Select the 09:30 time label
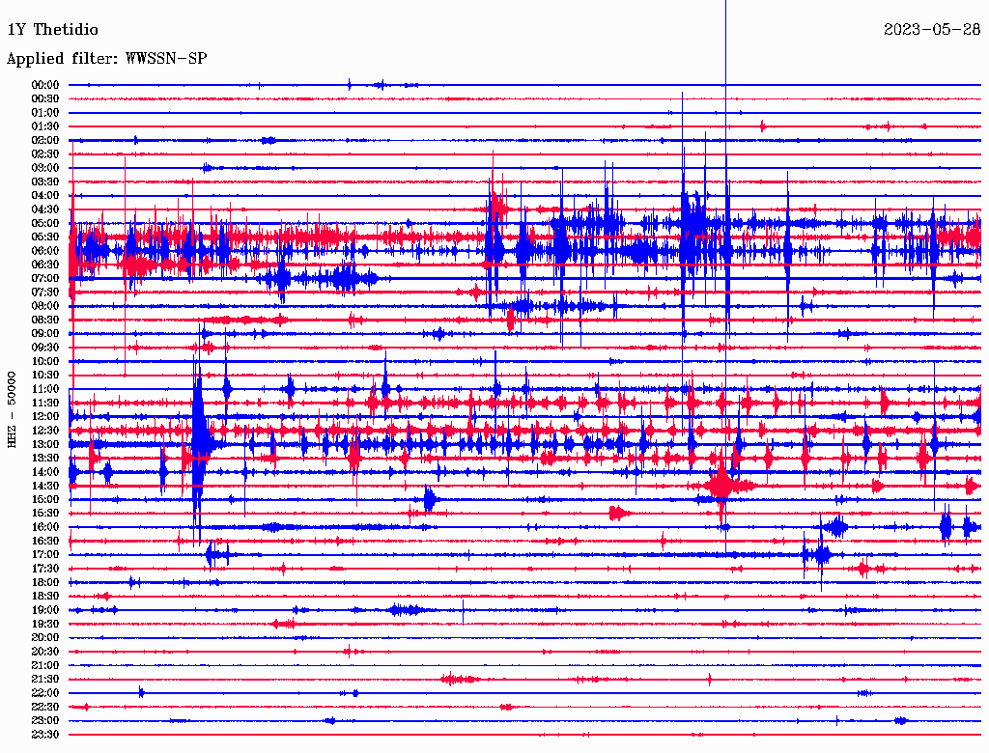 coord(45,349)
